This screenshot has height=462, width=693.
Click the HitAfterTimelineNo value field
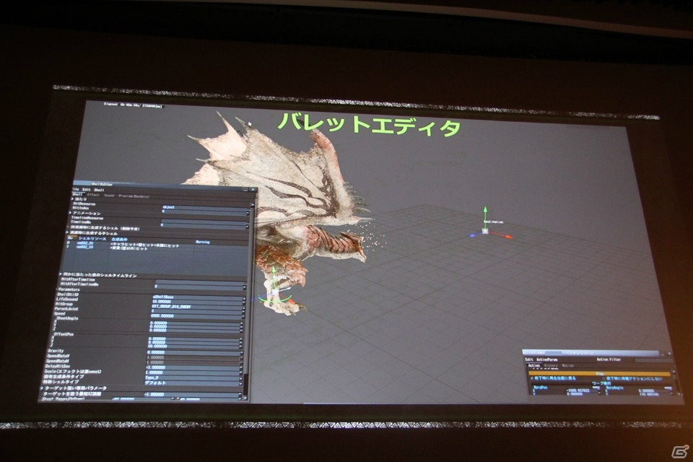click(200, 287)
